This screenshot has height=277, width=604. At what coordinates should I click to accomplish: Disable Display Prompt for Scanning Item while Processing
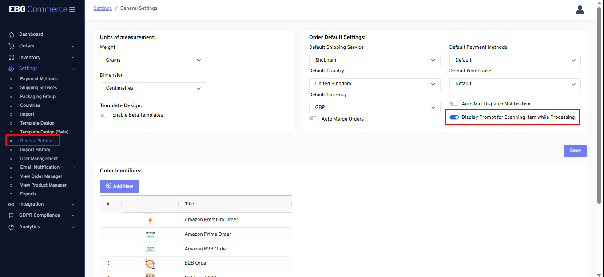tap(454, 117)
